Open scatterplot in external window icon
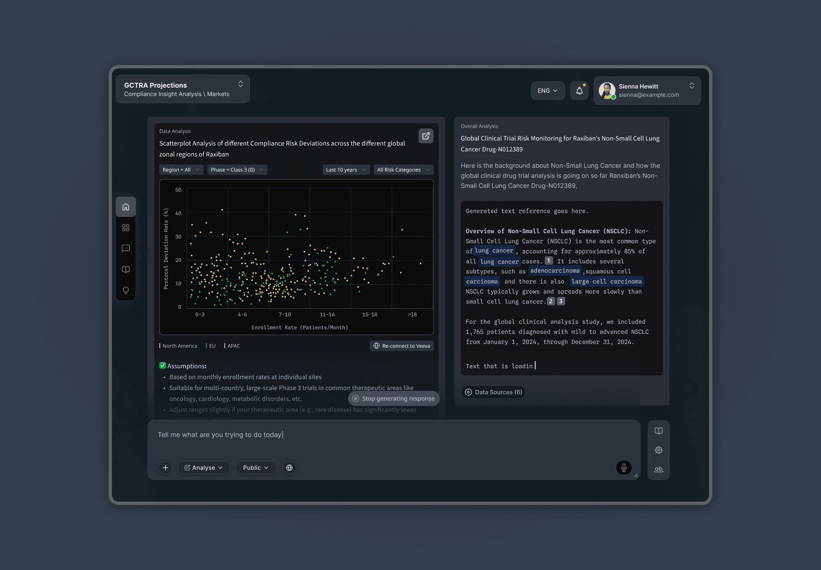The height and width of the screenshot is (570, 821). tap(426, 136)
